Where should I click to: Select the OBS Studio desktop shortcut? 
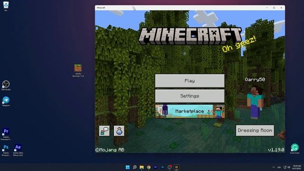(6, 85)
